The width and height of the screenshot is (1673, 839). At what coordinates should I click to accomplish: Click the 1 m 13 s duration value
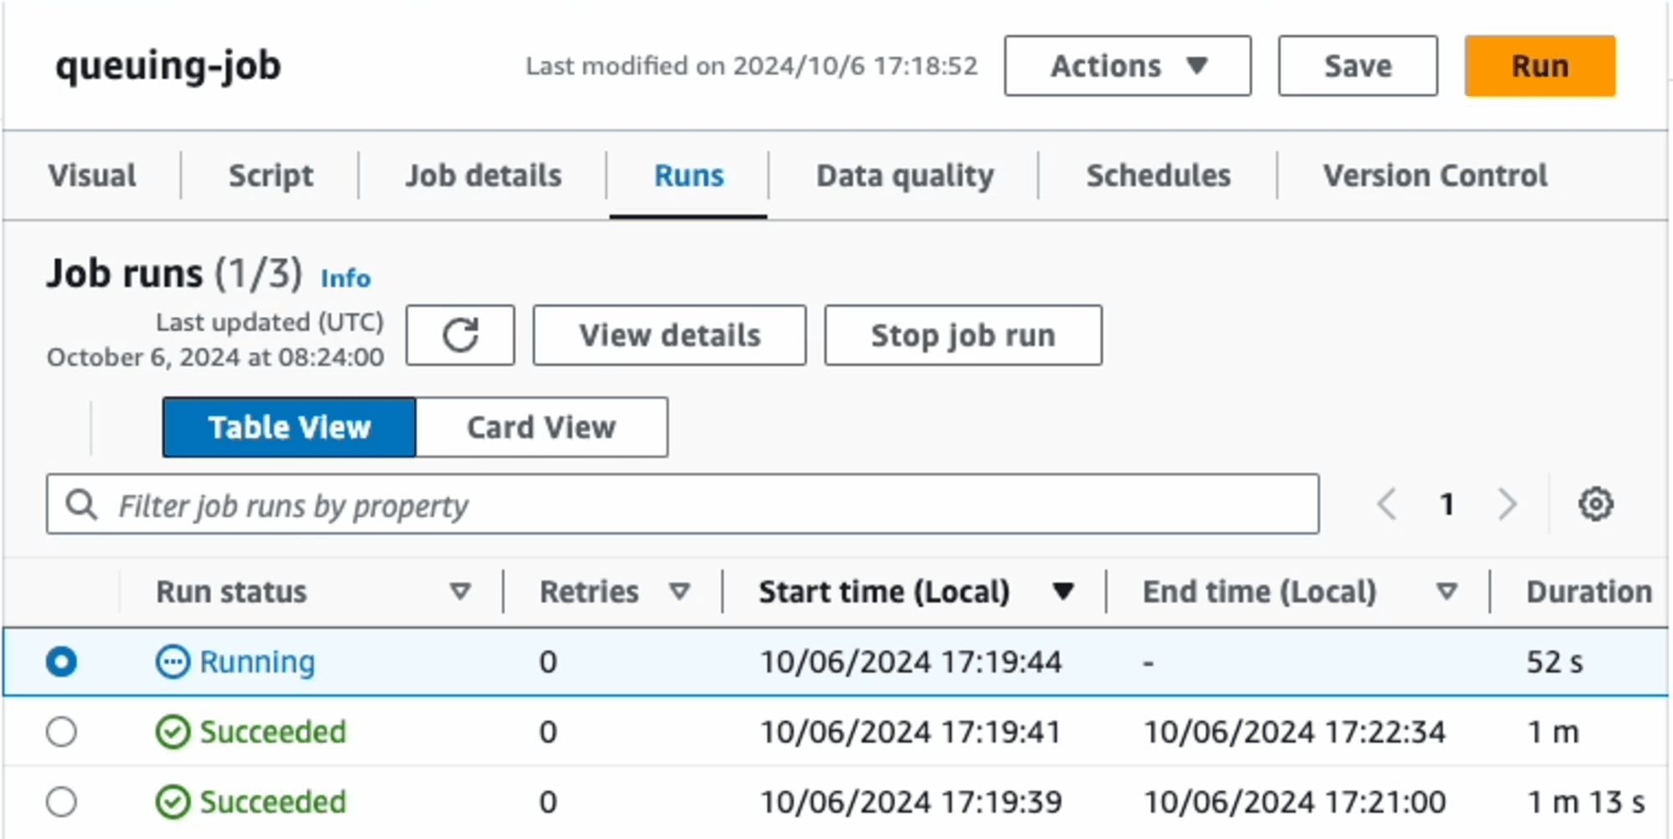click(x=1585, y=802)
